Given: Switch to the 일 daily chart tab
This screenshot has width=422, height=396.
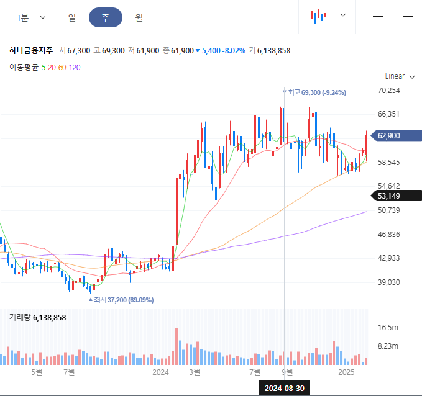Looking at the screenshot, I should pyautogui.click(x=72, y=18).
